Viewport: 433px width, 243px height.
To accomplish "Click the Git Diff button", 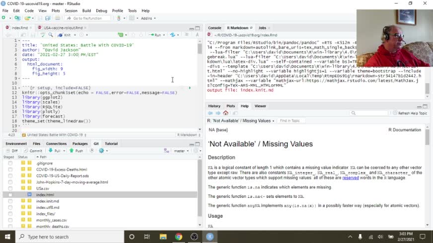I will pyautogui.click(x=12, y=151).
